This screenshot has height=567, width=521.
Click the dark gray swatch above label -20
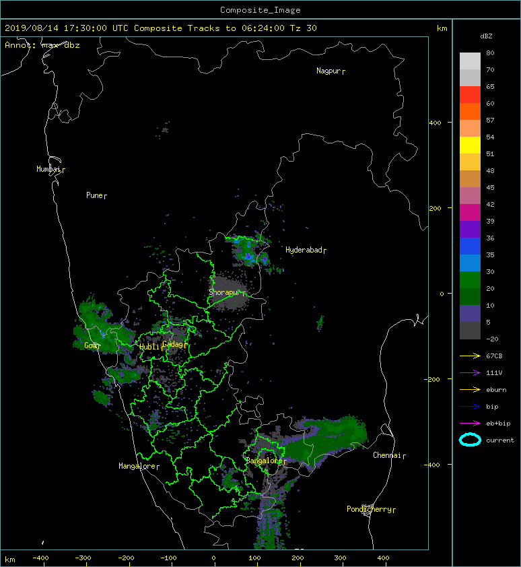[x=470, y=331]
